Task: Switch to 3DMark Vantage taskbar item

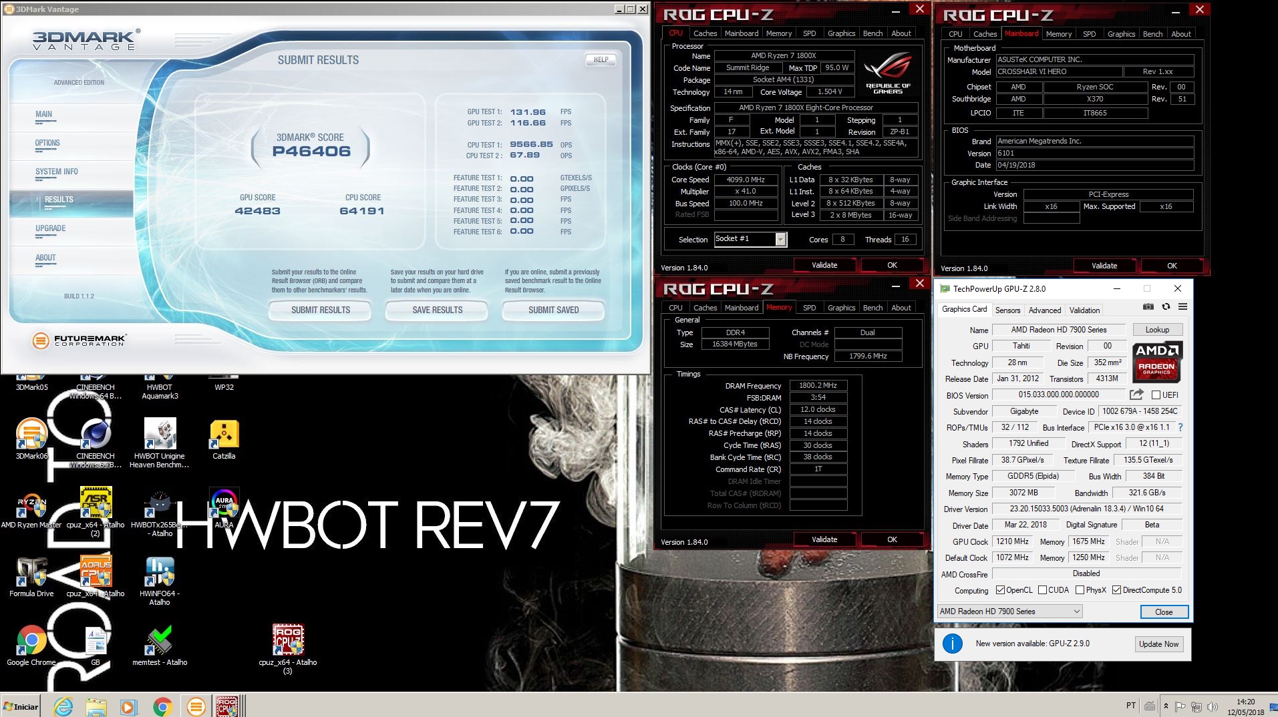Action: tap(196, 706)
